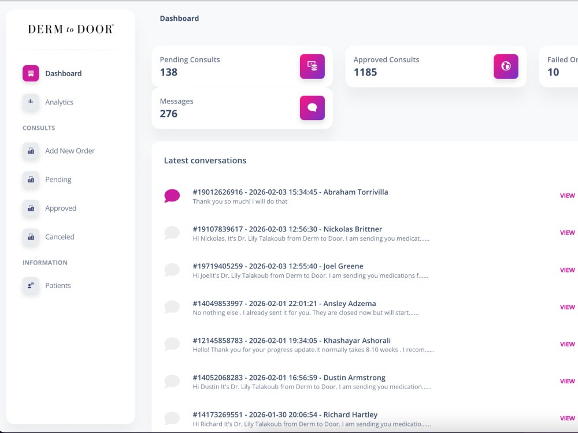This screenshot has height=433, width=578.
Task: Click the Pending Consults card icon
Action: [x=312, y=66]
